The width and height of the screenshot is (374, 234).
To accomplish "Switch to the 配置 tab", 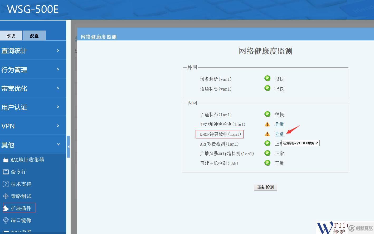I will pyautogui.click(x=34, y=35).
